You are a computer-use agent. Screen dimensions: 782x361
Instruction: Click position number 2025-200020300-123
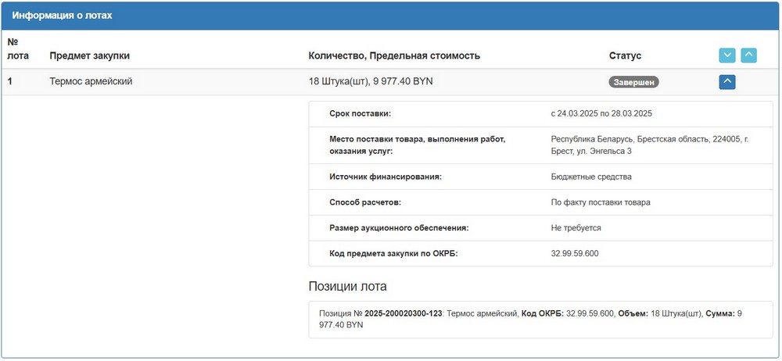(x=404, y=313)
